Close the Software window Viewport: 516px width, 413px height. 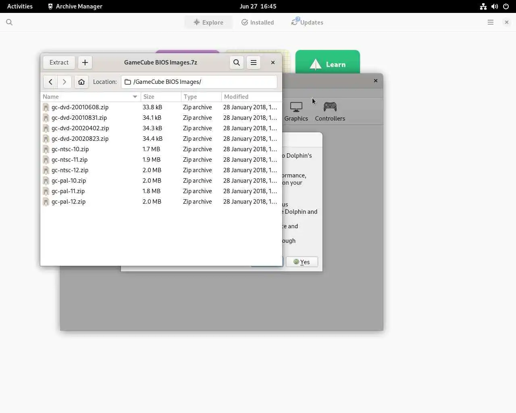coord(507,23)
